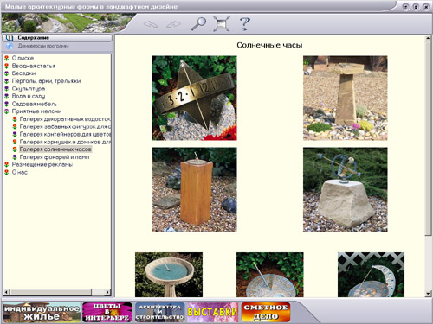Click flower icon beside Галерея фонарей и ламп
433x324 pixels.
pos(15,157)
